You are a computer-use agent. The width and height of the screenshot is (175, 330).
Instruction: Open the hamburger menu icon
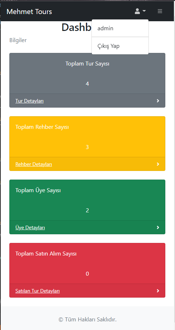pyautogui.click(x=160, y=11)
